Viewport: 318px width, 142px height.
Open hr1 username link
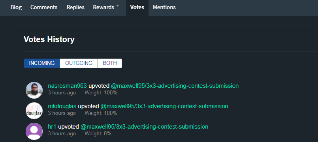tap(52, 127)
